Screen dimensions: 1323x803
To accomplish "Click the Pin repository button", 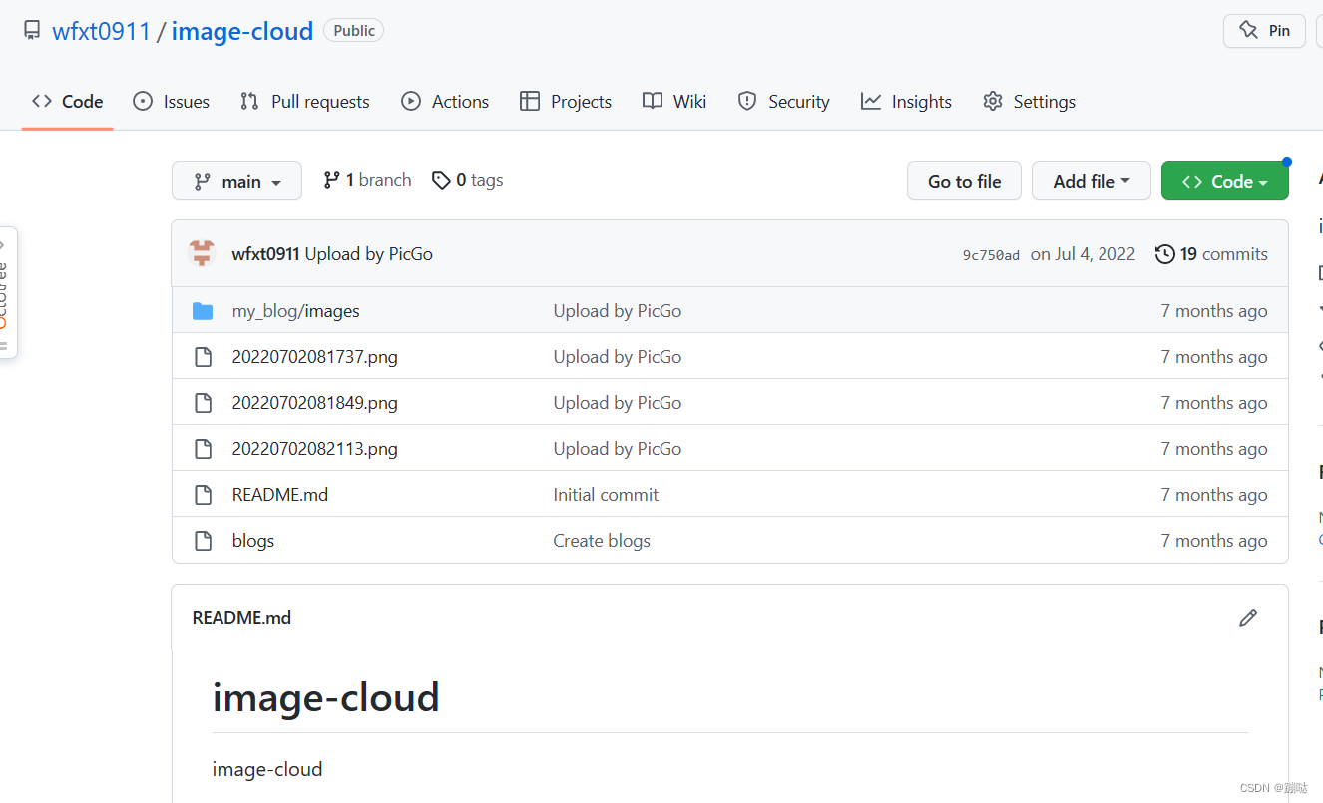I will [x=1264, y=31].
